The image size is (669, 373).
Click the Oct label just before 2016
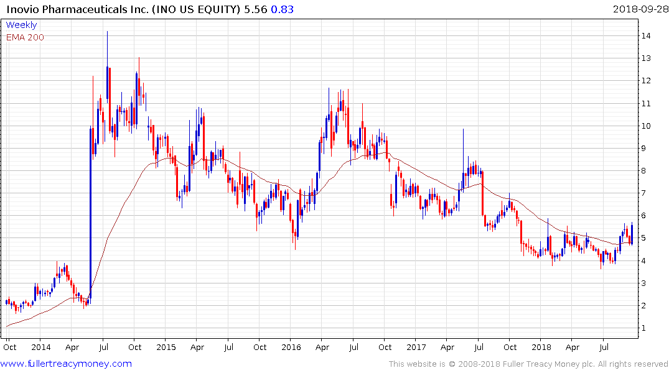coord(260,348)
